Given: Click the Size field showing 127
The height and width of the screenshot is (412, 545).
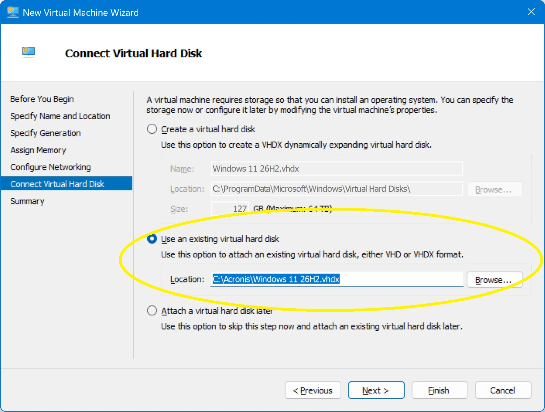Looking at the screenshot, I should coord(230,209).
